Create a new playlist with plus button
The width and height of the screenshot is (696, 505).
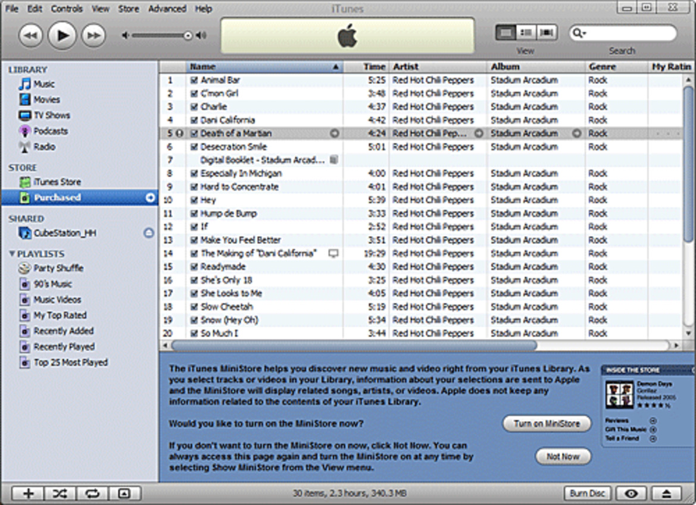pyautogui.click(x=27, y=494)
